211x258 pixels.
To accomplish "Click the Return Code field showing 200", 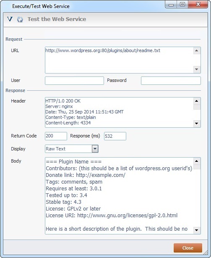I will pyautogui.click(x=56, y=136).
